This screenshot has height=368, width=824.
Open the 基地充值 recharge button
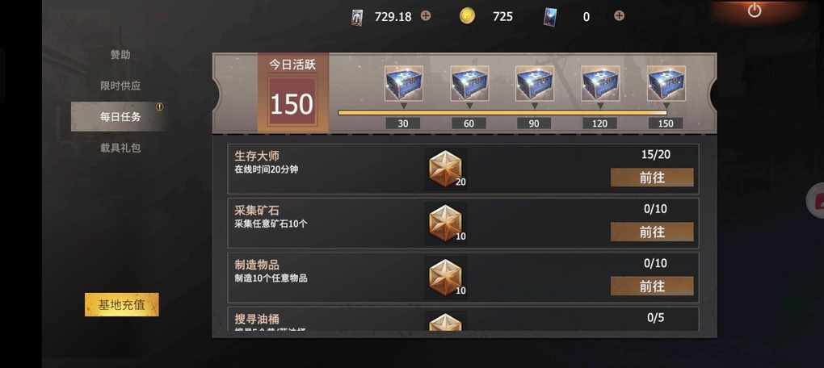click(121, 304)
